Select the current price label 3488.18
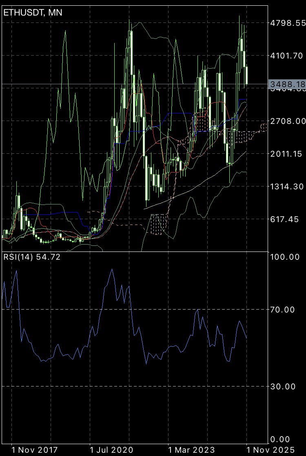The width and height of the screenshot is (306, 456). (x=287, y=84)
